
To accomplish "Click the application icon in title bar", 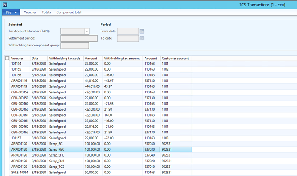I will [5, 5].
